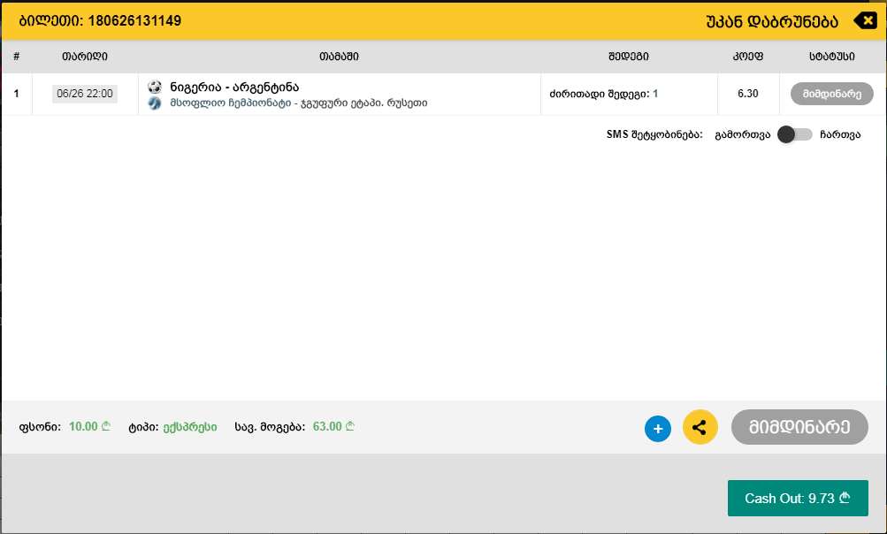Click the ნიგერია - არგენტინა match title

click(x=234, y=88)
